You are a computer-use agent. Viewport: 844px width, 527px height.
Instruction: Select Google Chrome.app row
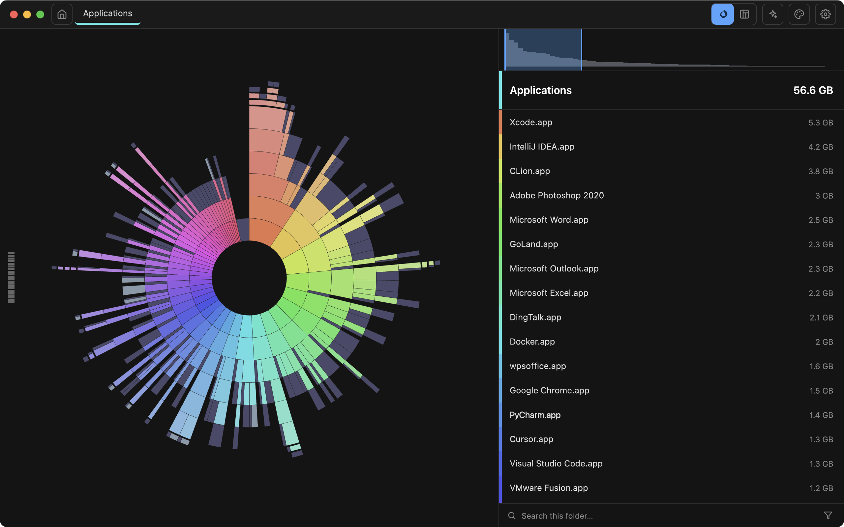click(x=671, y=391)
